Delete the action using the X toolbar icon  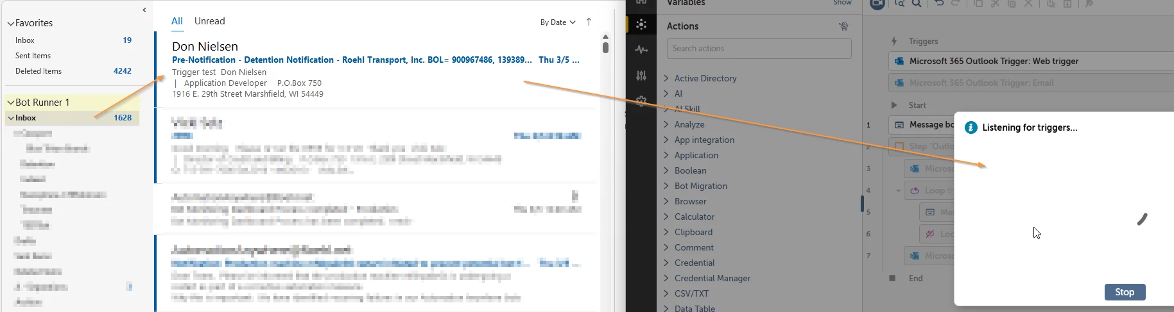pyautogui.click(x=1028, y=3)
